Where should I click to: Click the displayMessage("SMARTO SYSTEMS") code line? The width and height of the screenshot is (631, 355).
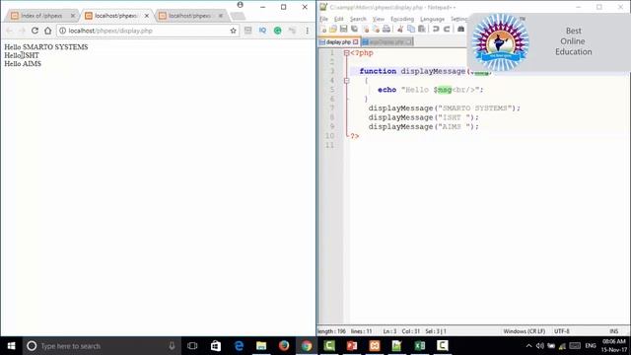click(445, 107)
